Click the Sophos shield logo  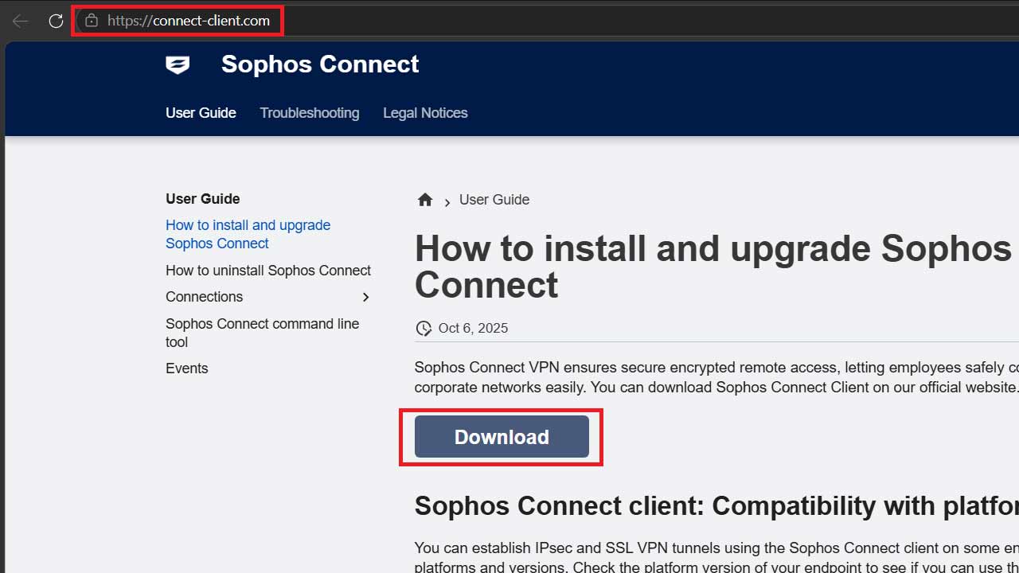(178, 65)
